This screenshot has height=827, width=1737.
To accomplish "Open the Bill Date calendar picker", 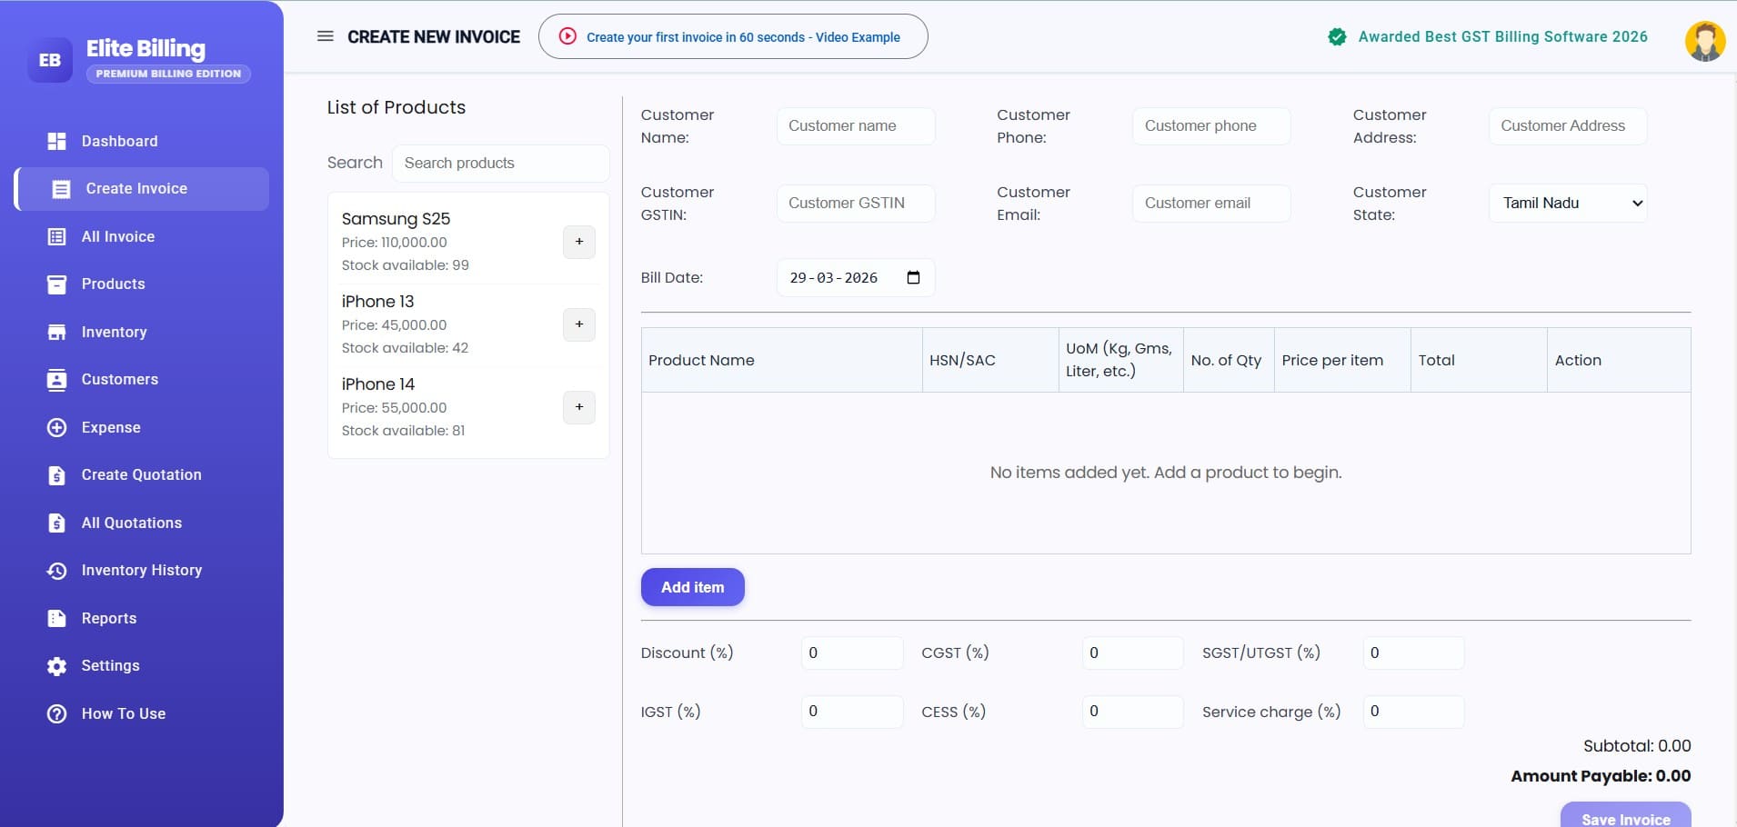I will point(913,278).
